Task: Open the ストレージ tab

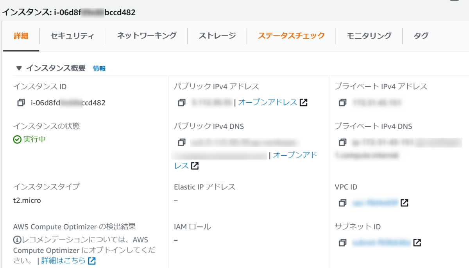Action: click(217, 36)
